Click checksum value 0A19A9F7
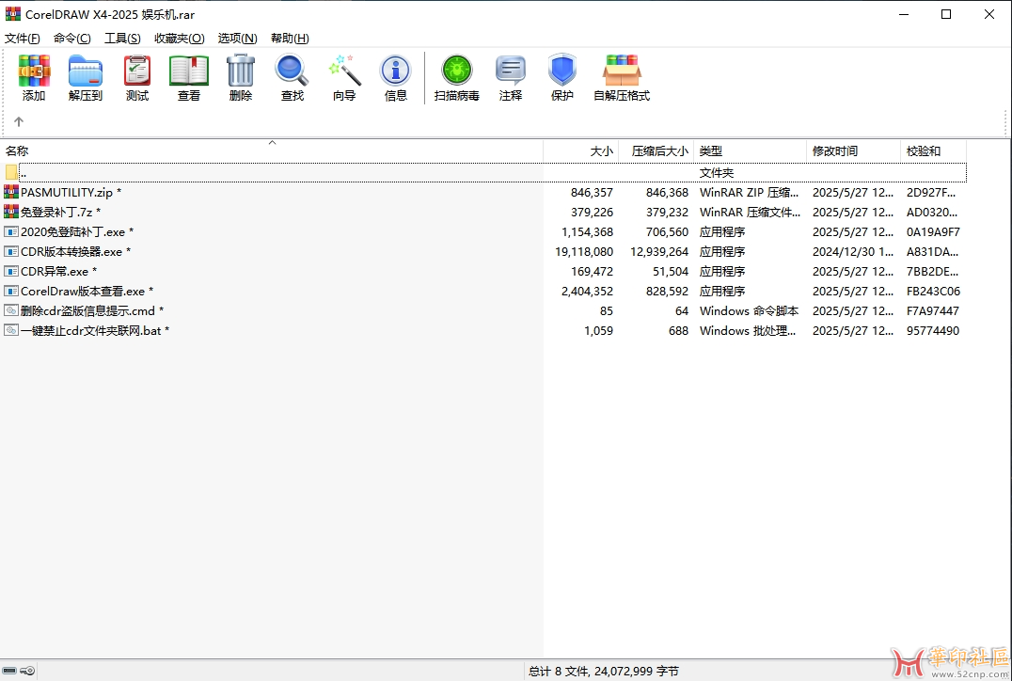This screenshot has width=1012, height=681. [933, 231]
